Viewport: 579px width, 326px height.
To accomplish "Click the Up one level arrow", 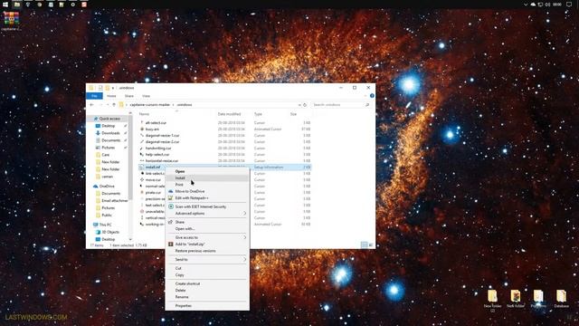I will 114,105.
